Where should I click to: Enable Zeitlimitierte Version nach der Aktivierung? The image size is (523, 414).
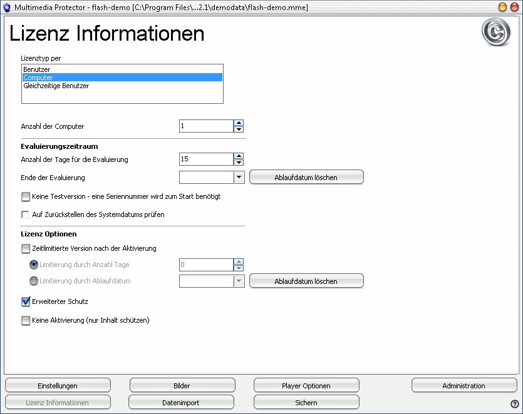click(26, 248)
